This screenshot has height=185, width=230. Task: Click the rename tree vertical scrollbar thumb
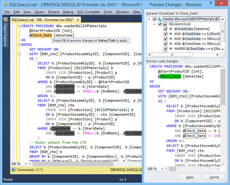coord(223,31)
